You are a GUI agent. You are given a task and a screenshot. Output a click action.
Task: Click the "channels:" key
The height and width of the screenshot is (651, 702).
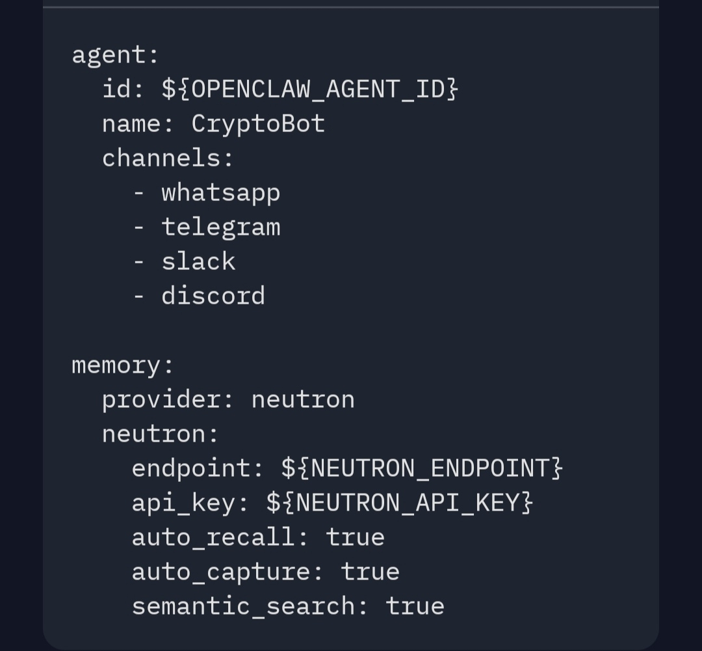click(168, 158)
